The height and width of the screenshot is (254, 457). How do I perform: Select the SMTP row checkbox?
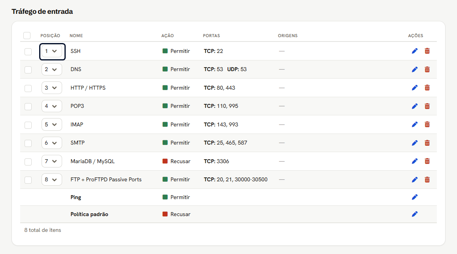[x=28, y=143]
